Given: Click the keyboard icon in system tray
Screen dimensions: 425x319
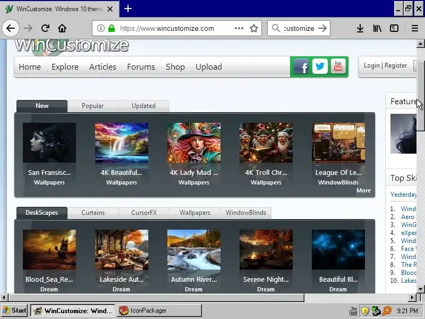Looking at the screenshot, I should click(353, 311).
